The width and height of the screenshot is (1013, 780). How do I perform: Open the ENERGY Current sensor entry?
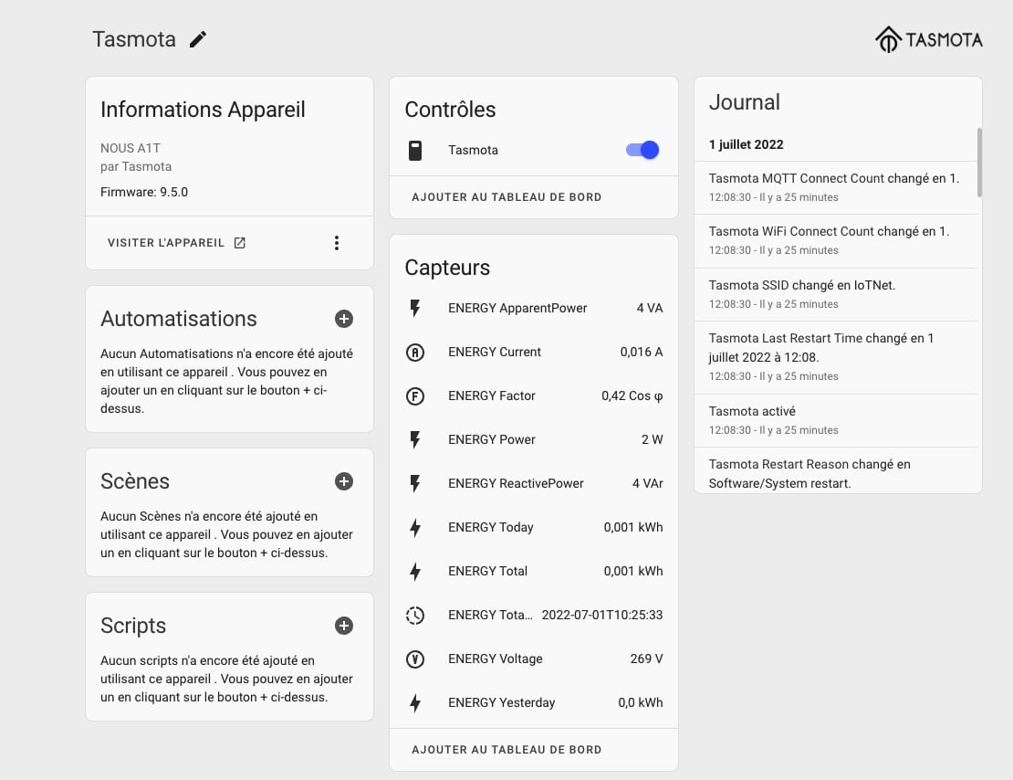pos(534,352)
